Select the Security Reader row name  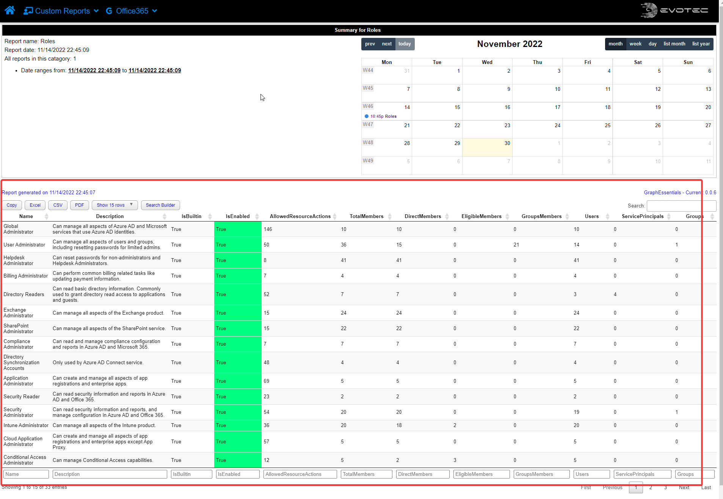(x=22, y=397)
